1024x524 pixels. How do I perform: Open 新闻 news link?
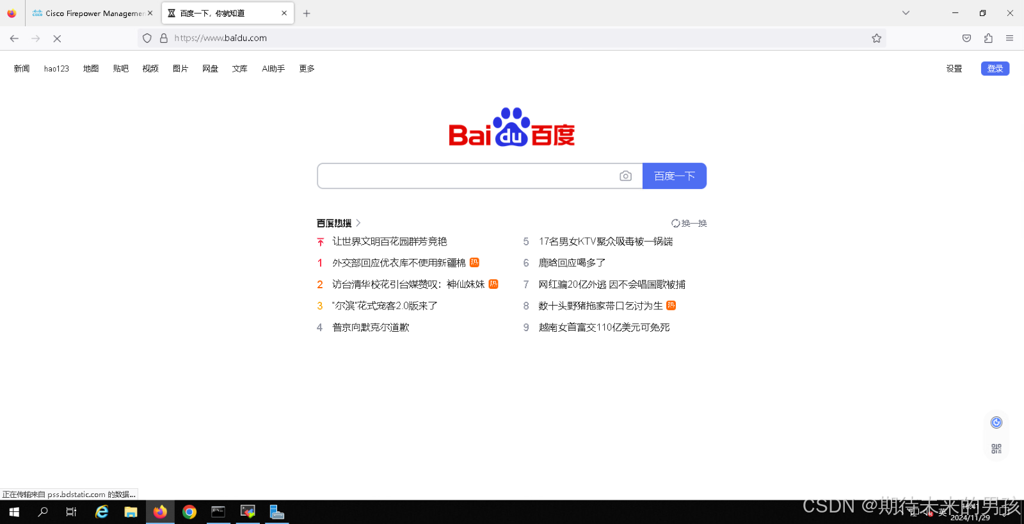tap(22, 69)
